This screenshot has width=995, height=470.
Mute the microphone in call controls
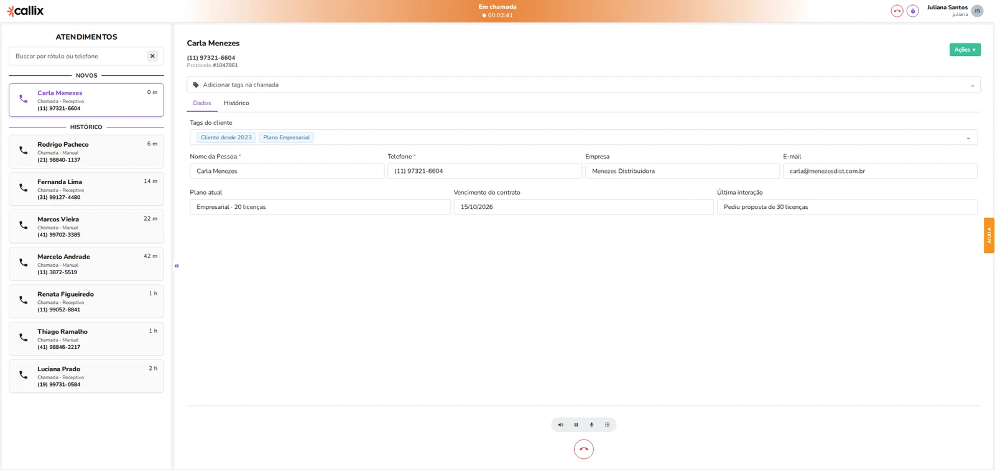591,425
